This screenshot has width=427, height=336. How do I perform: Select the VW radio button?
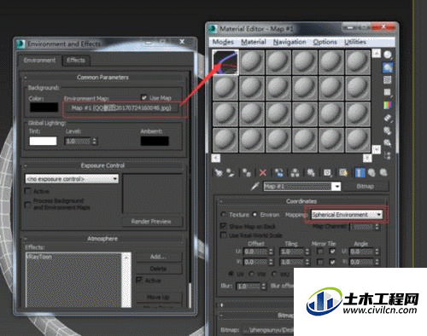click(x=251, y=275)
